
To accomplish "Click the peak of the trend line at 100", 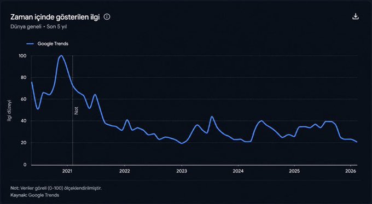I will tap(61, 56).
